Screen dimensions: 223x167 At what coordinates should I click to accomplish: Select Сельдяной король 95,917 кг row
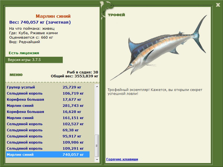[48, 136]
